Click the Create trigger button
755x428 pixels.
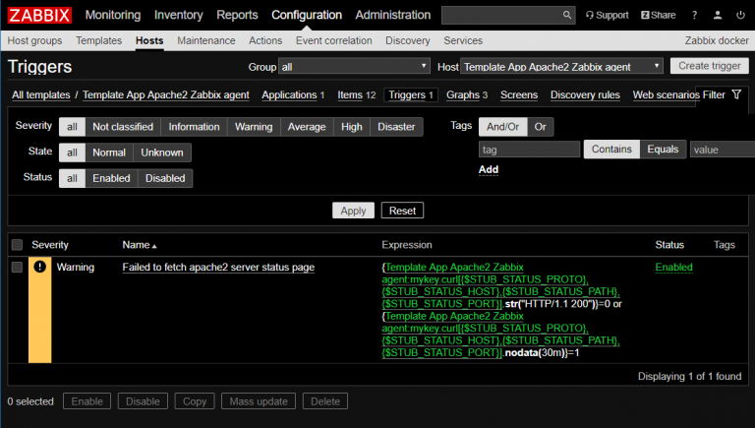709,66
